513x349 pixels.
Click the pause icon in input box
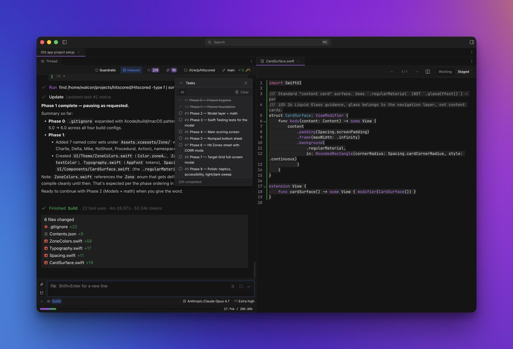[233, 287]
